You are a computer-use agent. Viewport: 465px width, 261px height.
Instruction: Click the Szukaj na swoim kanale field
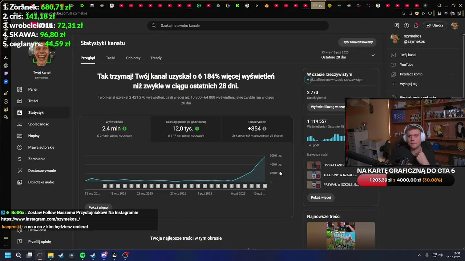238,25
